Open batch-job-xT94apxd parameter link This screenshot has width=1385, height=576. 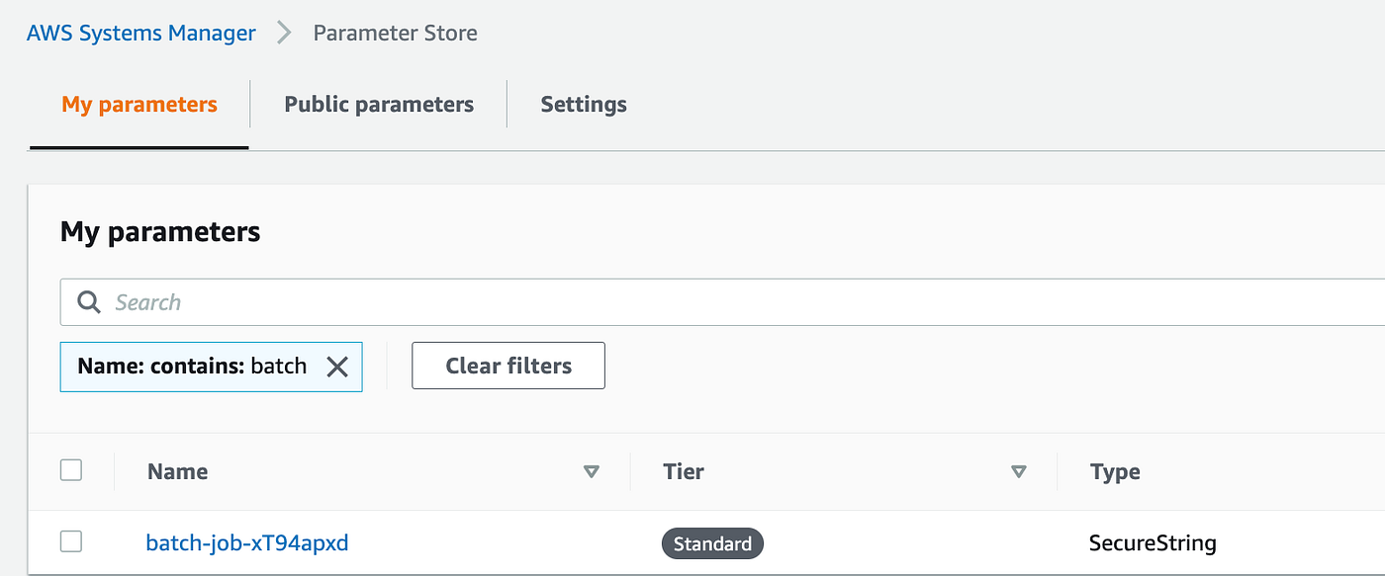click(x=247, y=542)
